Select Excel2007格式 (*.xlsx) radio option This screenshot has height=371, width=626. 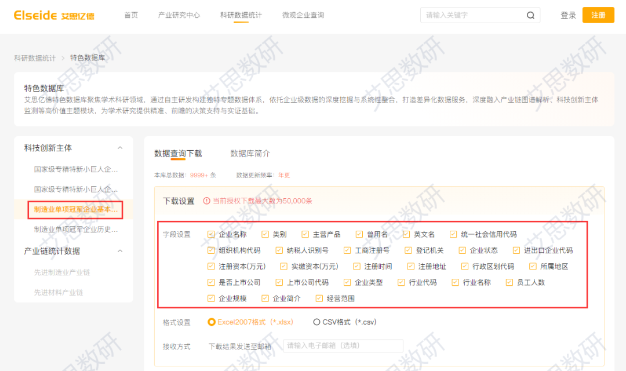pos(212,322)
